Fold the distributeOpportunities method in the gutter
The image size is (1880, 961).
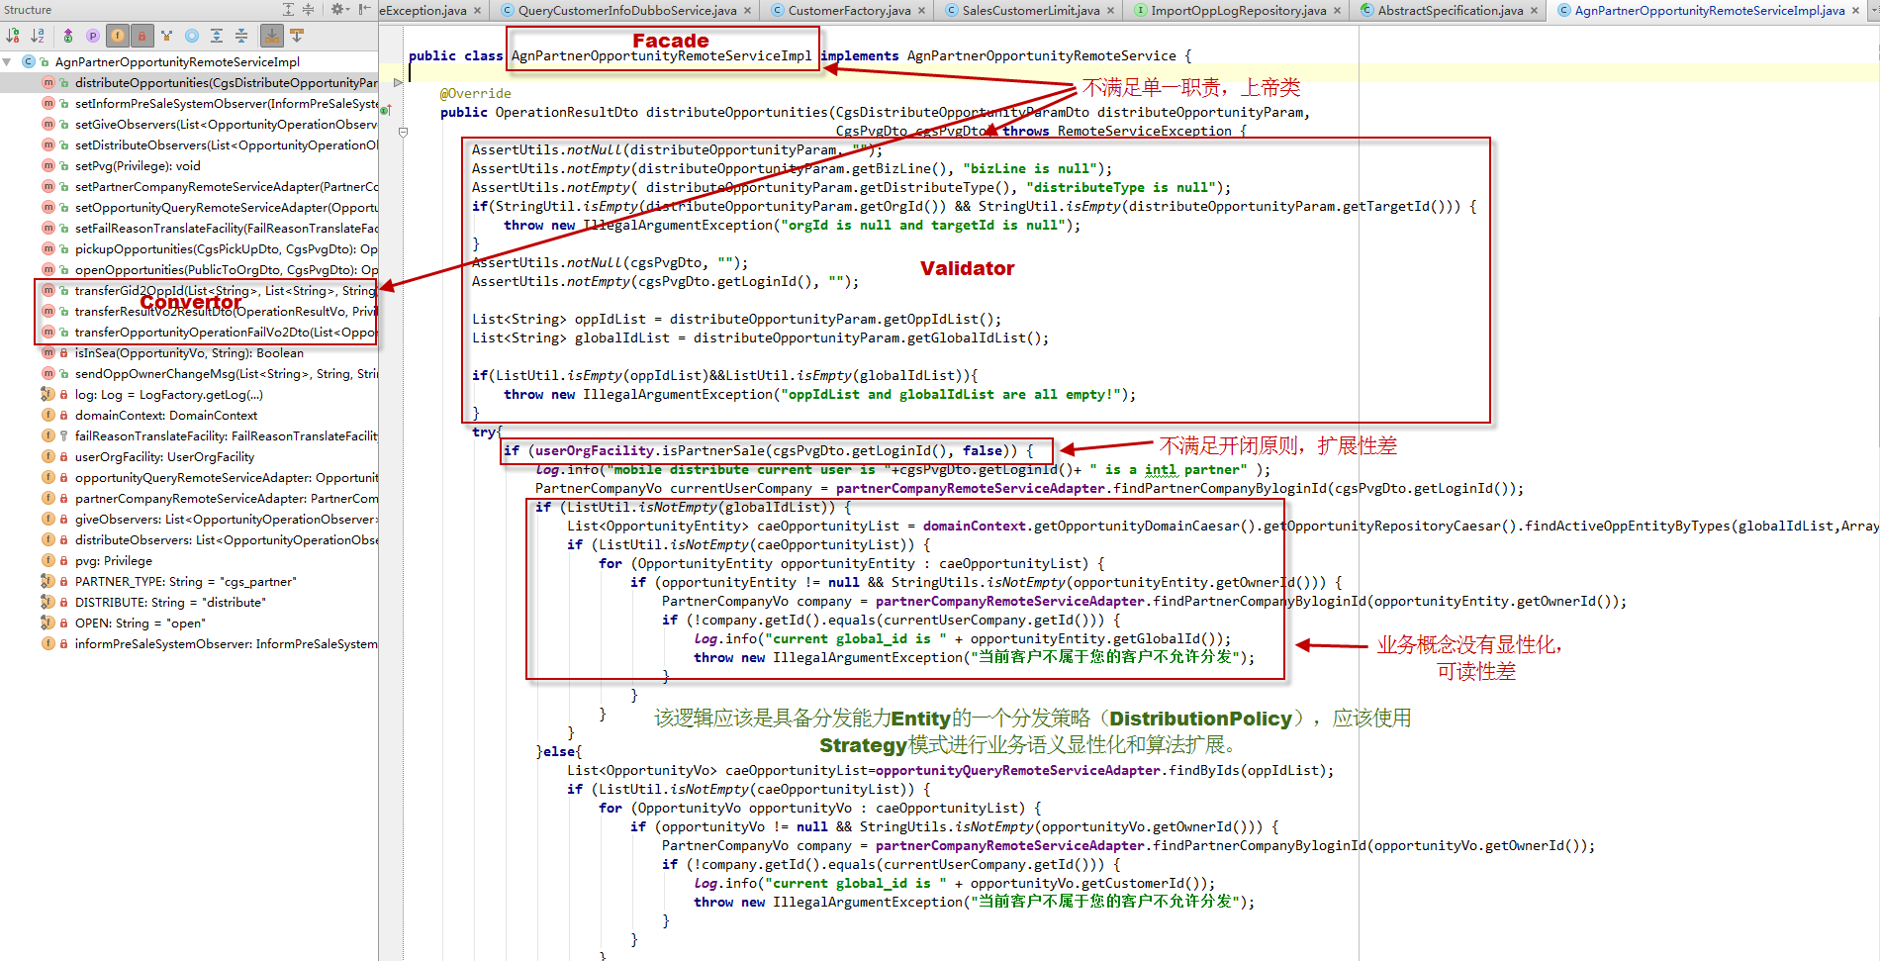point(403,132)
